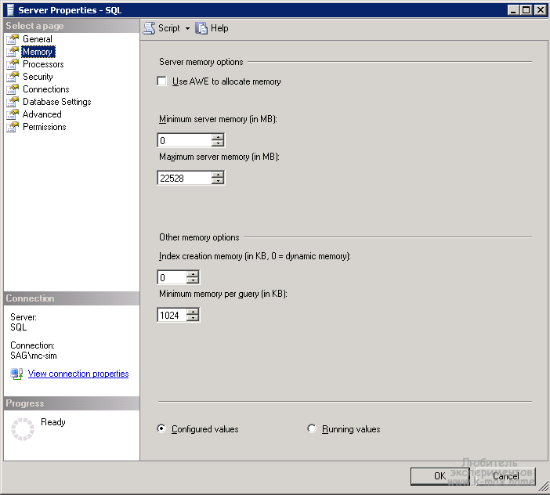Open the Database Settings page
The width and height of the screenshot is (550, 495).
point(57,102)
